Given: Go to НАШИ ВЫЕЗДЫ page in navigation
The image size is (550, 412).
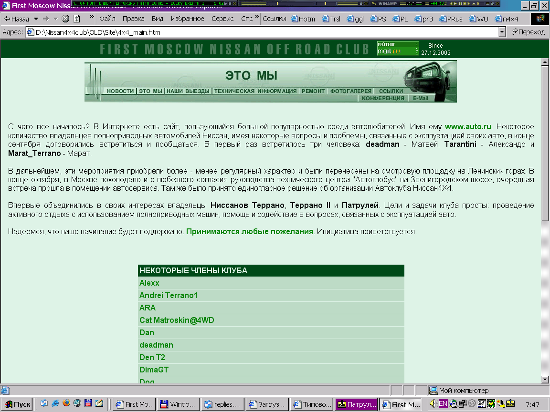Looking at the screenshot, I should [x=188, y=91].
